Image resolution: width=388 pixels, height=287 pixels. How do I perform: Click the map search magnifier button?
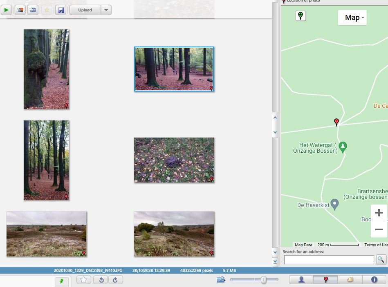[381, 259]
